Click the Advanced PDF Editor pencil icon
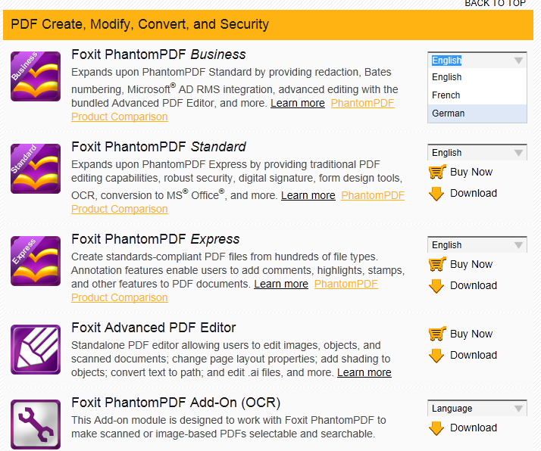Screen dimensions: 541x451 (x=36, y=349)
